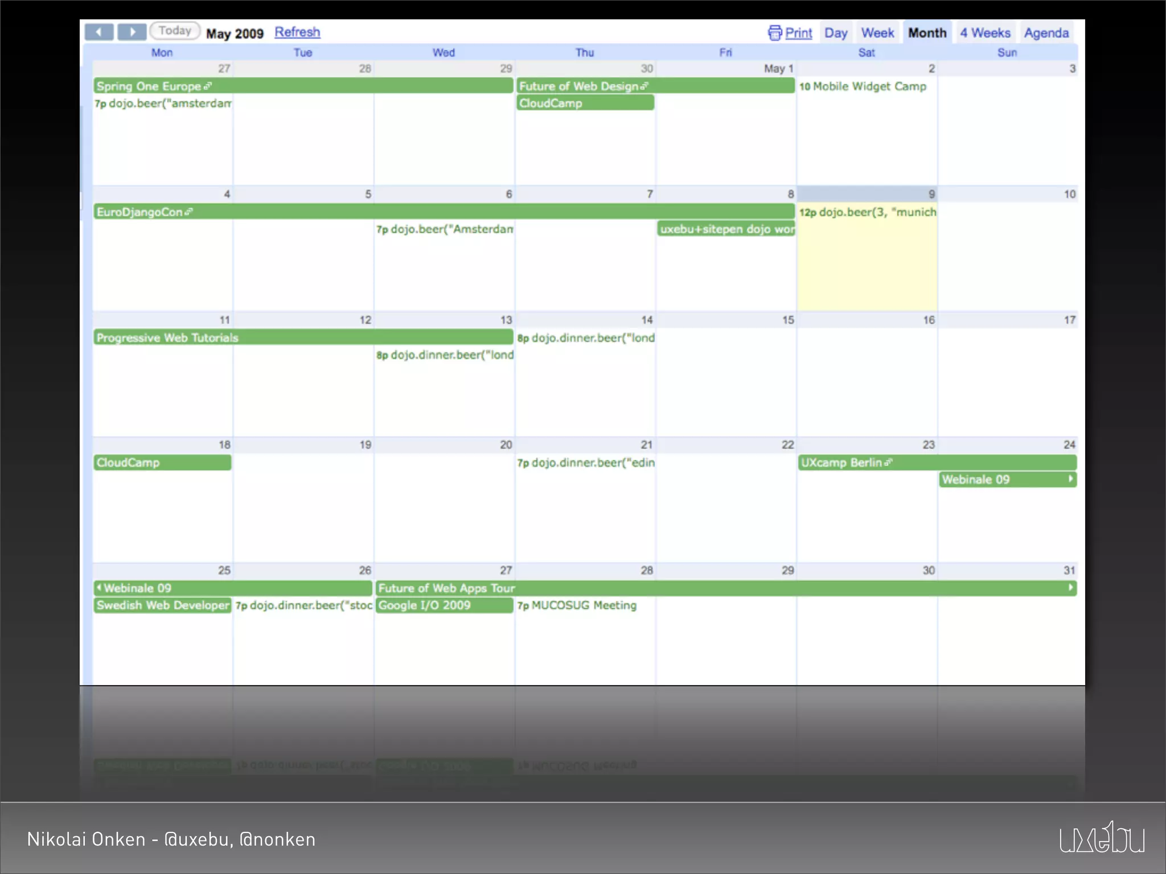Switch to Week view tab
Screen dimensions: 1166x874
877,33
